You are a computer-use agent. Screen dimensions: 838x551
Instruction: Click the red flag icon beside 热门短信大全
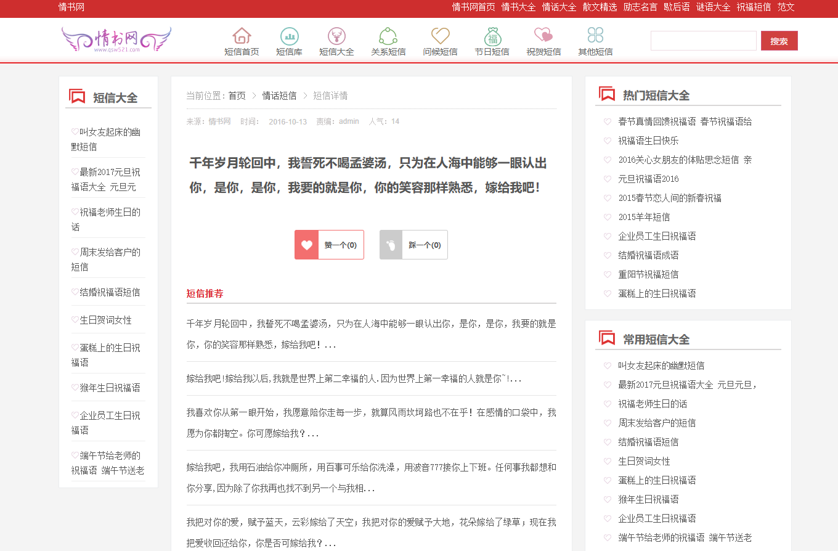tap(607, 94)
